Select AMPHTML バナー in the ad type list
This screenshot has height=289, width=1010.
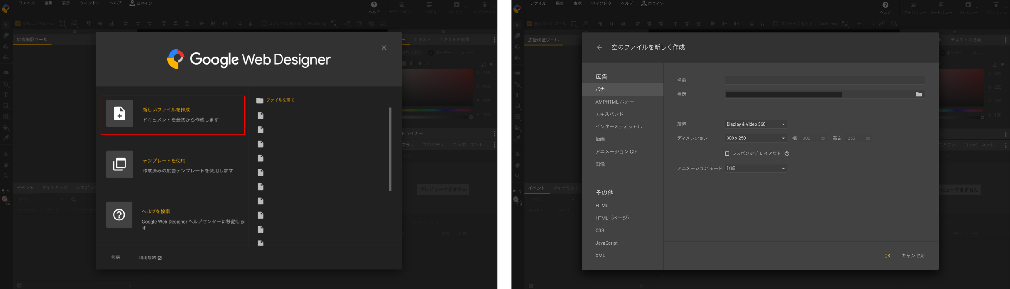click(x=614, y=102)
